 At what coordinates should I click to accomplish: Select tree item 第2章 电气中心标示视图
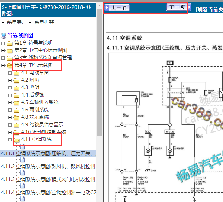[41, 50]
